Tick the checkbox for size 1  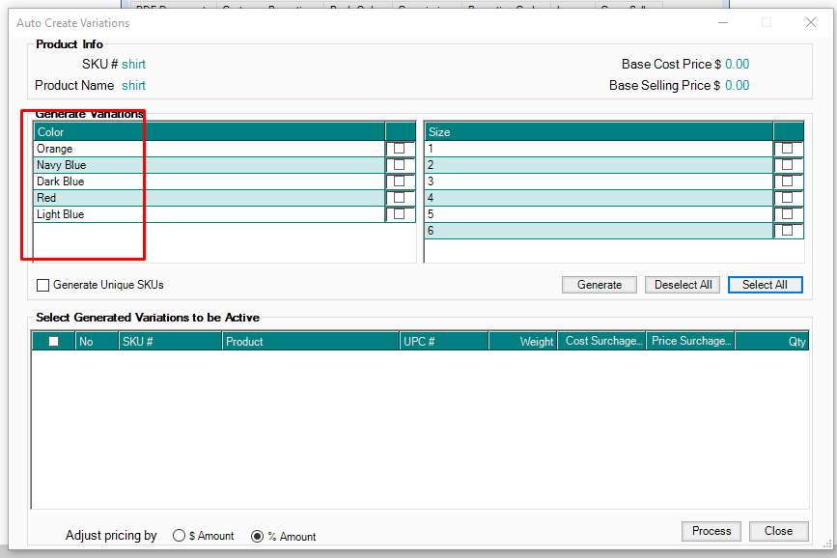pyautogui.click(x=788, y=149)
